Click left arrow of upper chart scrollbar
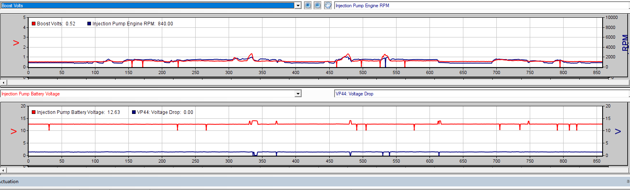The image size is (630, 190). click(3, 82)
